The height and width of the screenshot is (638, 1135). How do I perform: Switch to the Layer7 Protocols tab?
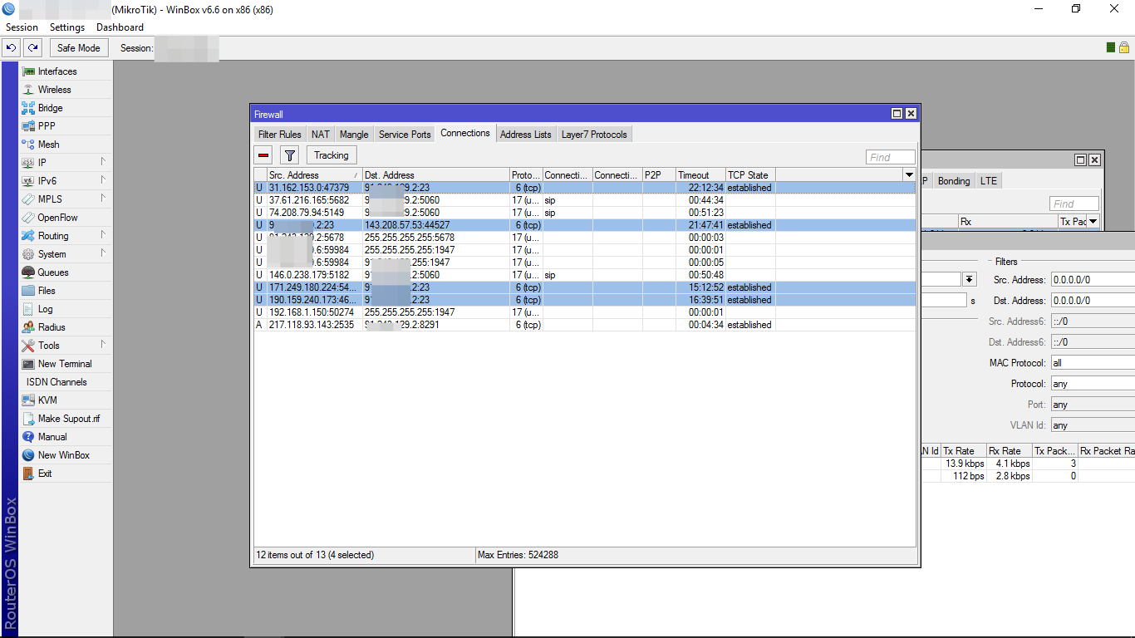click(594, 135)
